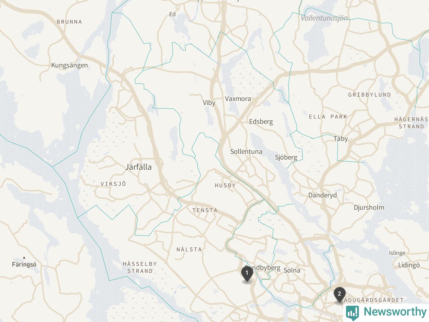Click the Vallentunasjön lake label
429x322 pixels.
coord(324,18)
